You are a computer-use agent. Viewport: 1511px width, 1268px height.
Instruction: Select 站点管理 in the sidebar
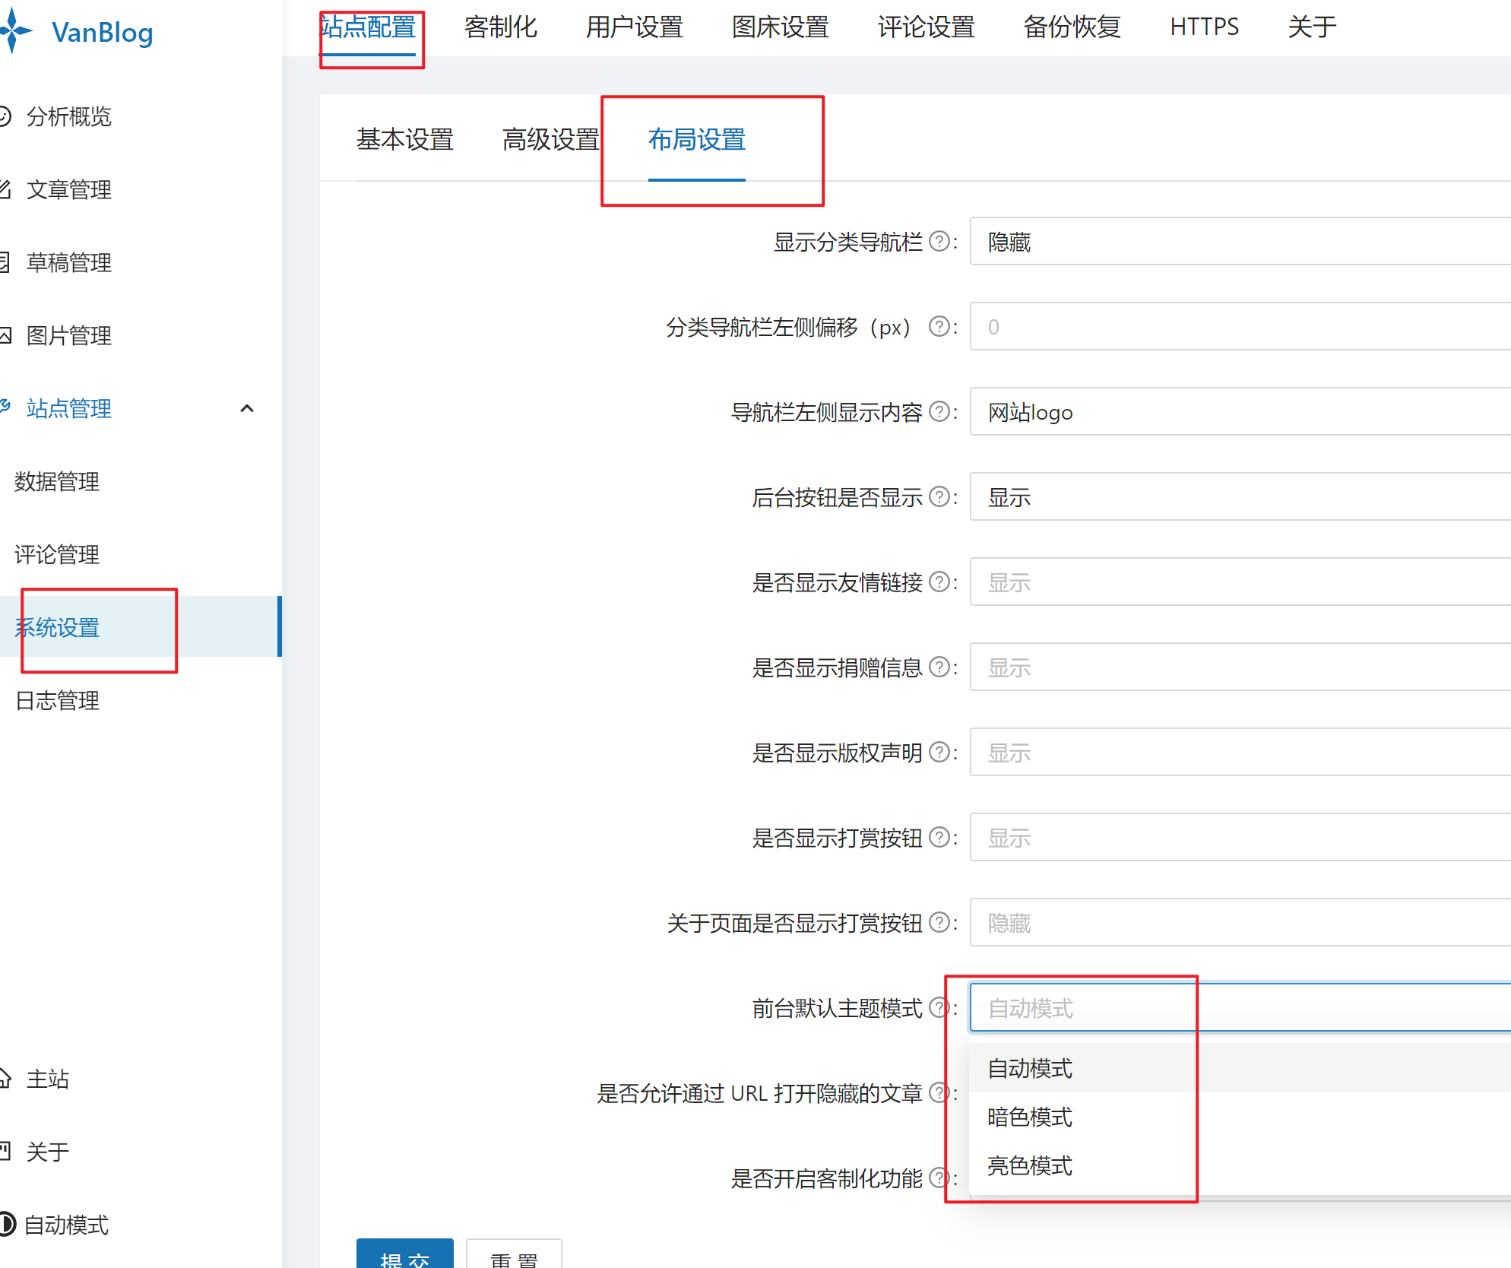tap(68, 408)
